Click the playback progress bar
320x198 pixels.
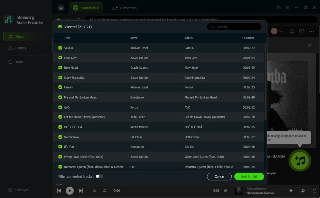[x=166, y=191]
